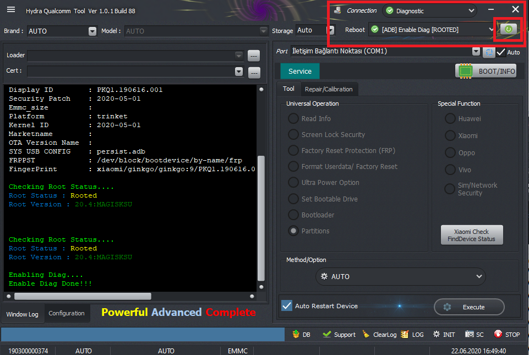The image size is (529, 355).
Task: Click the green reboot execute icon
Action: pos(508,29)
